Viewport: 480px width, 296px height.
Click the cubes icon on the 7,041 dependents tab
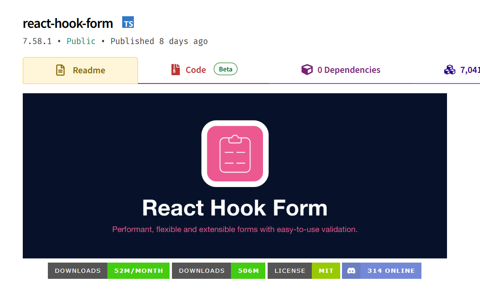[450, 69]
